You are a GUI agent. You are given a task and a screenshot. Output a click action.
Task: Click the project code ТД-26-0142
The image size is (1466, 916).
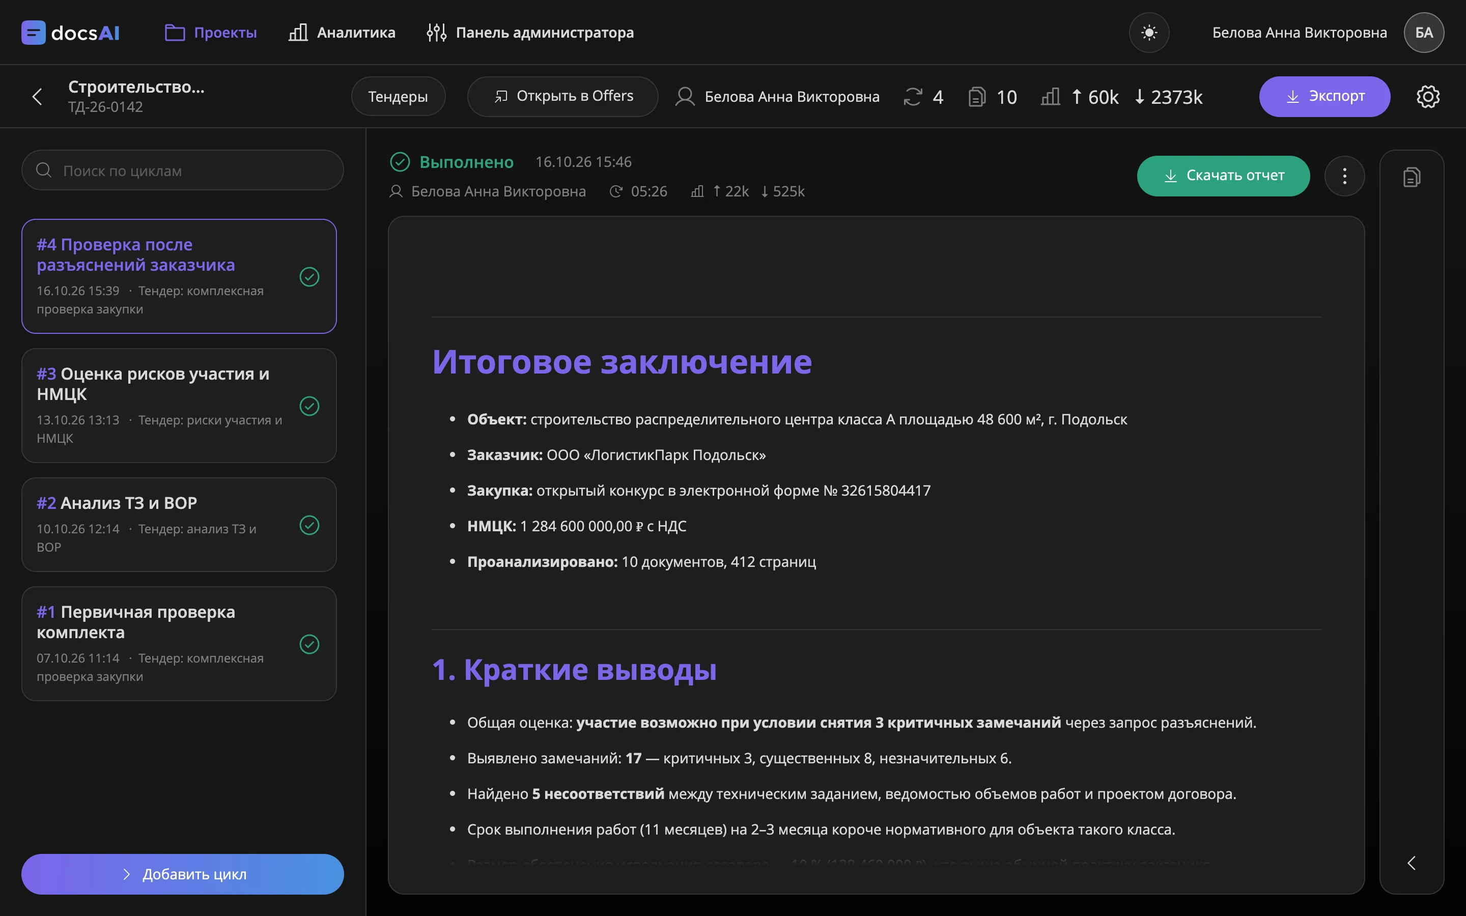click(105, 107)
